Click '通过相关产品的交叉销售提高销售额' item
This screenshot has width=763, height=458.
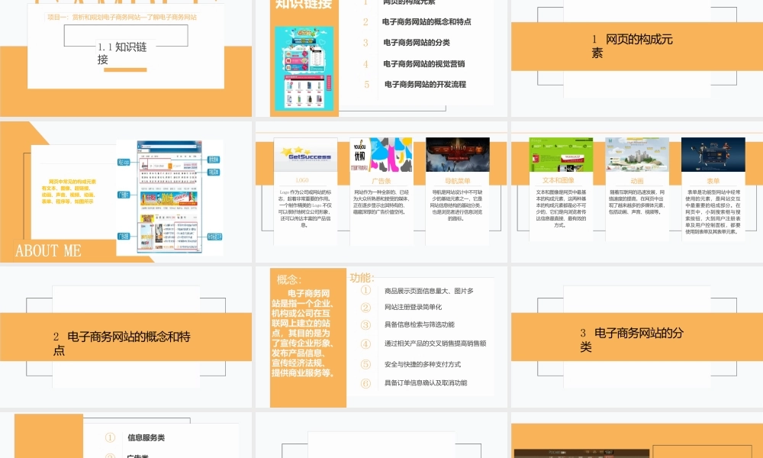(435, 343)
